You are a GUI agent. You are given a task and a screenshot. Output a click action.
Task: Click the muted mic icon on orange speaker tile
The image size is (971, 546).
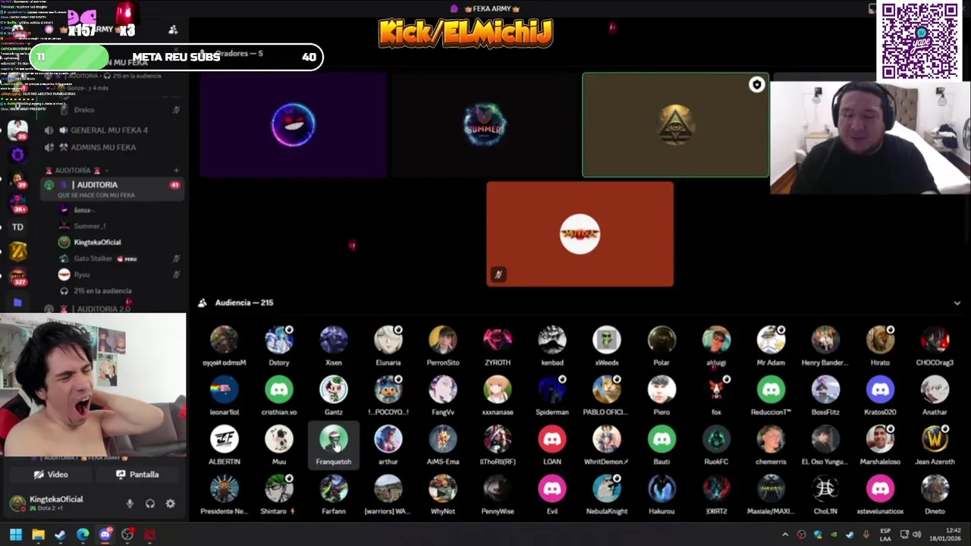coord(498,275)
